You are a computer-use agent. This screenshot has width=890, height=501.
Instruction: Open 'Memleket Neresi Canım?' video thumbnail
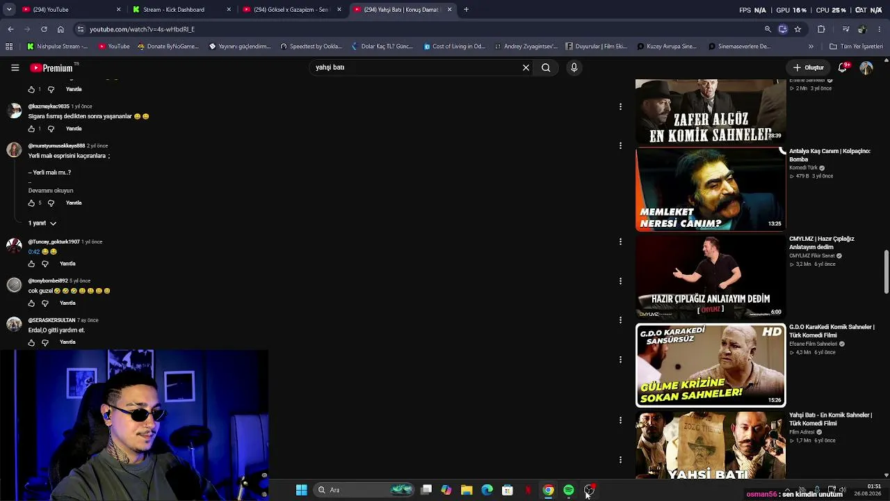pyautogui.click(x=711, y=189)
